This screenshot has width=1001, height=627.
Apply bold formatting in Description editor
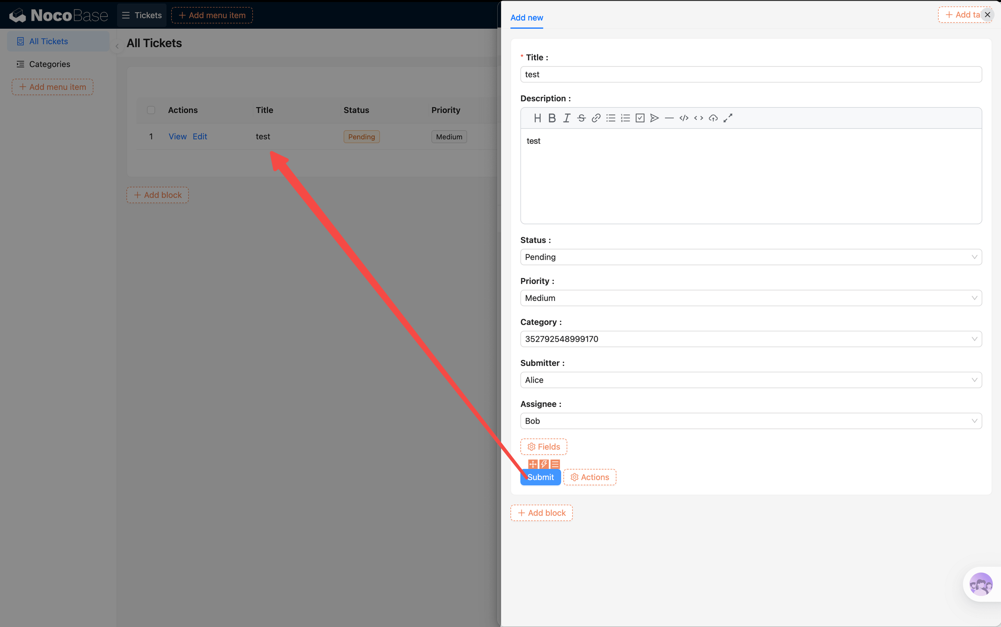552,118
